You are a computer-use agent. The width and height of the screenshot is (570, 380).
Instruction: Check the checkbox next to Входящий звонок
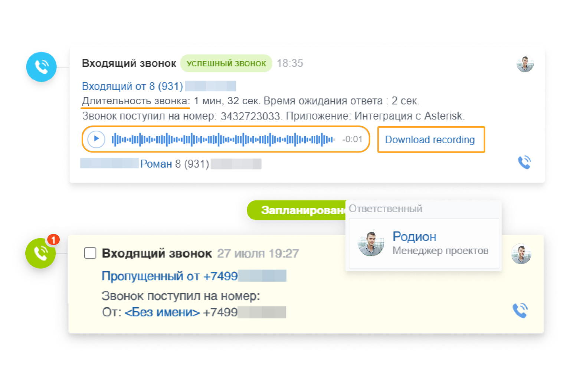coord(90,253)
